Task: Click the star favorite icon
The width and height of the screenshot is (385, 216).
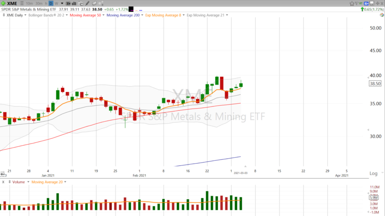Action: [352, 4]
